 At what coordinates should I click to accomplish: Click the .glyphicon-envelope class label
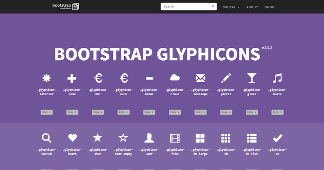(200, 92)
